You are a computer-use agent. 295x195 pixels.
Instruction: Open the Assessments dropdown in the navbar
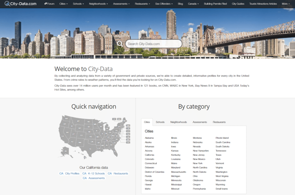(120, 4)
